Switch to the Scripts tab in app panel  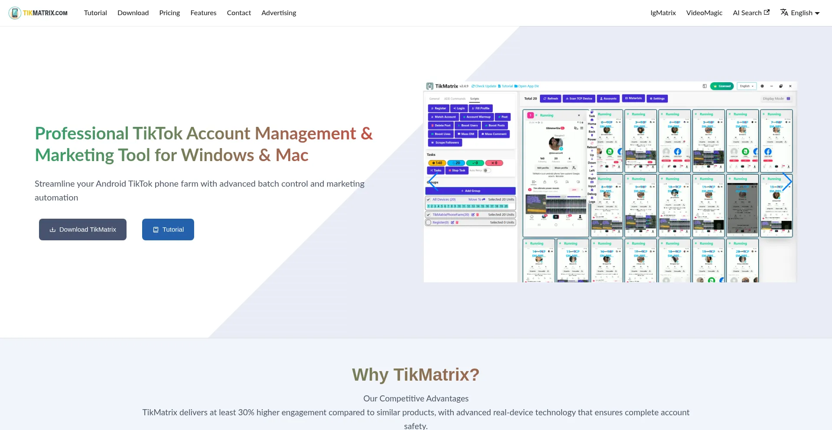(x=474, y=99)
